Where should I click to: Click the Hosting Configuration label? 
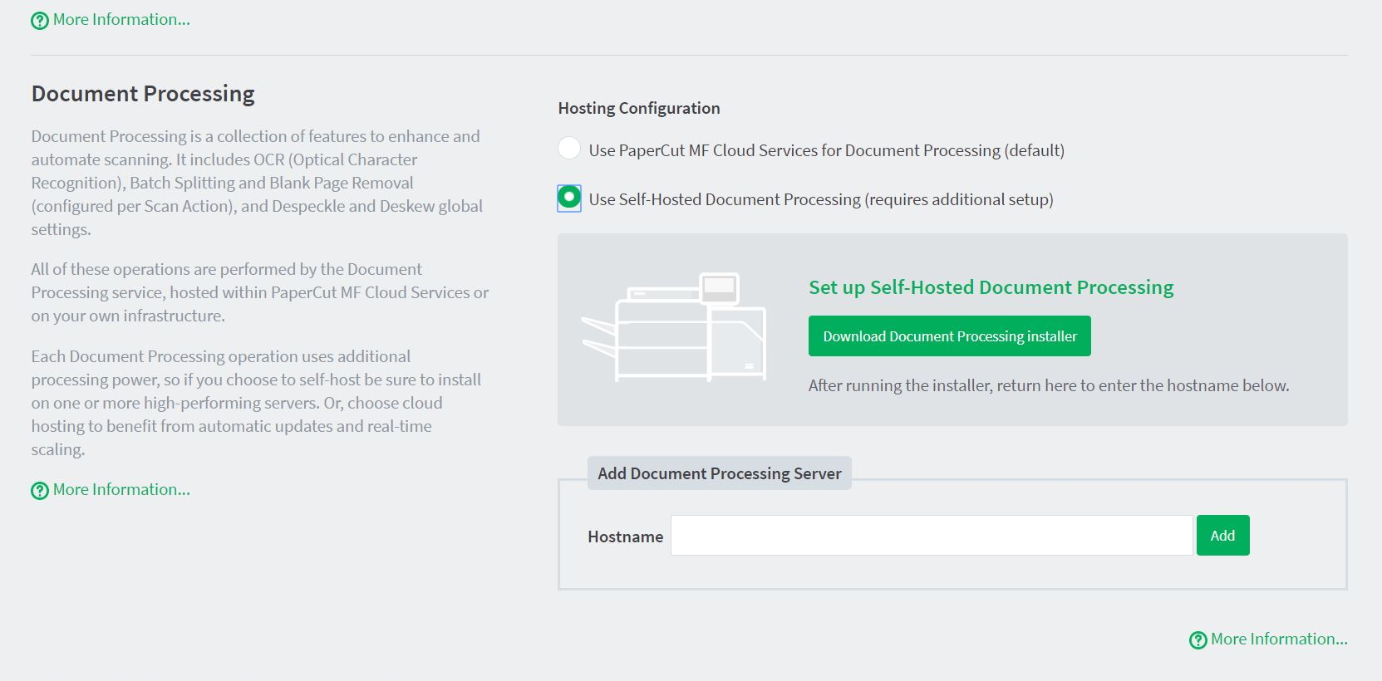[639, 108]
